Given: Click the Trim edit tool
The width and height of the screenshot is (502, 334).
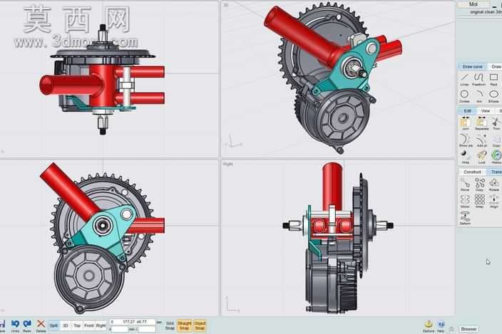Looking at the screenshot, I should point(496,123).
